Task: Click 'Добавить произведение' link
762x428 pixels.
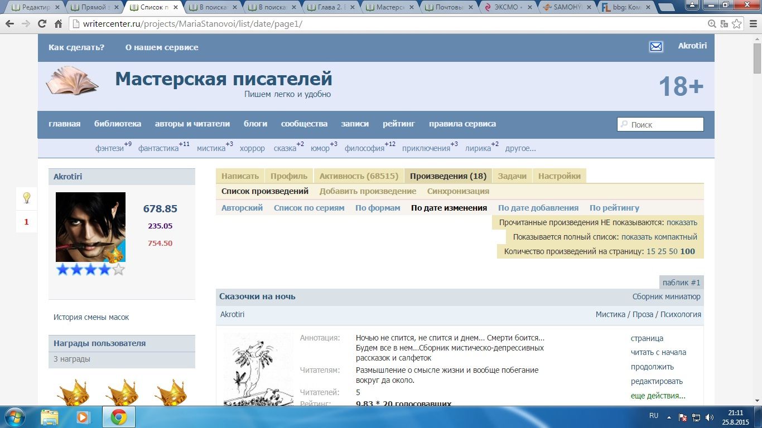Action: (368, 191)
